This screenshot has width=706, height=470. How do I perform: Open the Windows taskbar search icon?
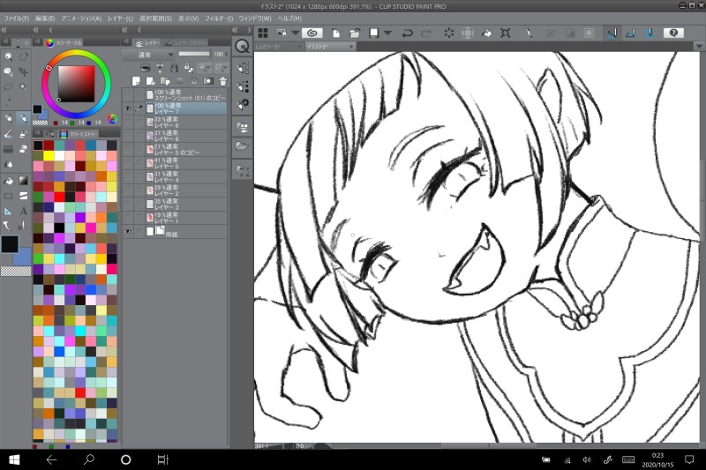(89, 459)
